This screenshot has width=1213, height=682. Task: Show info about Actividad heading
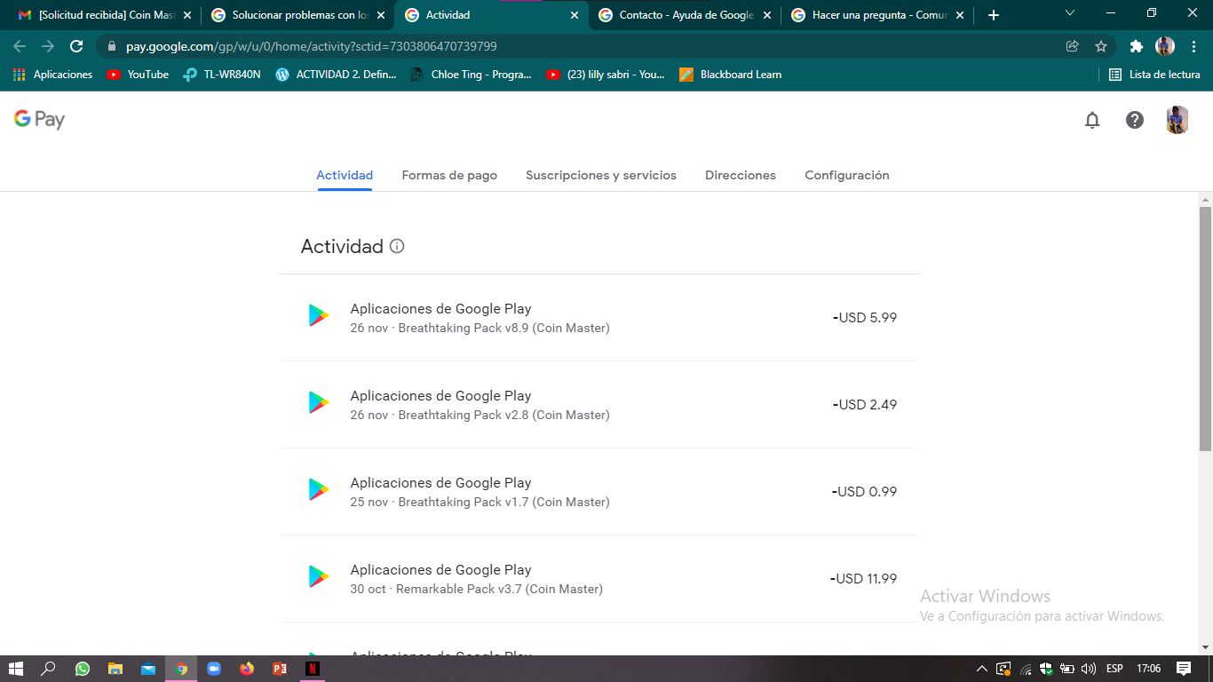pyautogui.click(x=397, y=246)
